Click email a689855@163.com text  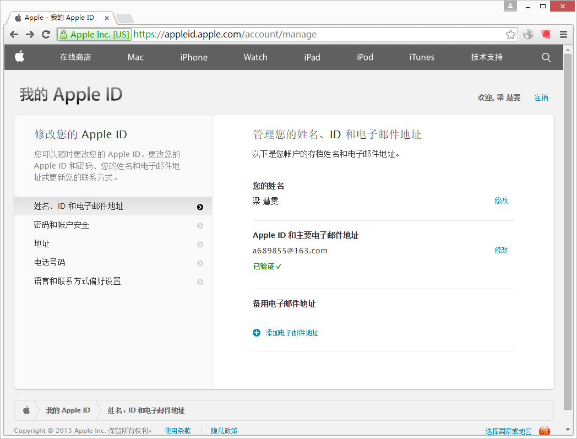[290, 251]
